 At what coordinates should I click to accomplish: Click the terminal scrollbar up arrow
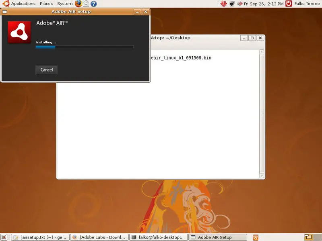pos(262,52)
